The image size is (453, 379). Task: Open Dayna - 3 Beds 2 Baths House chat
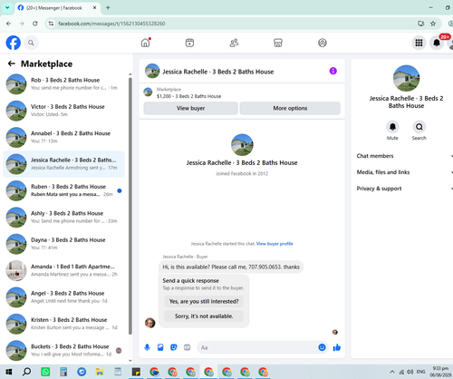tap(63, 244)
